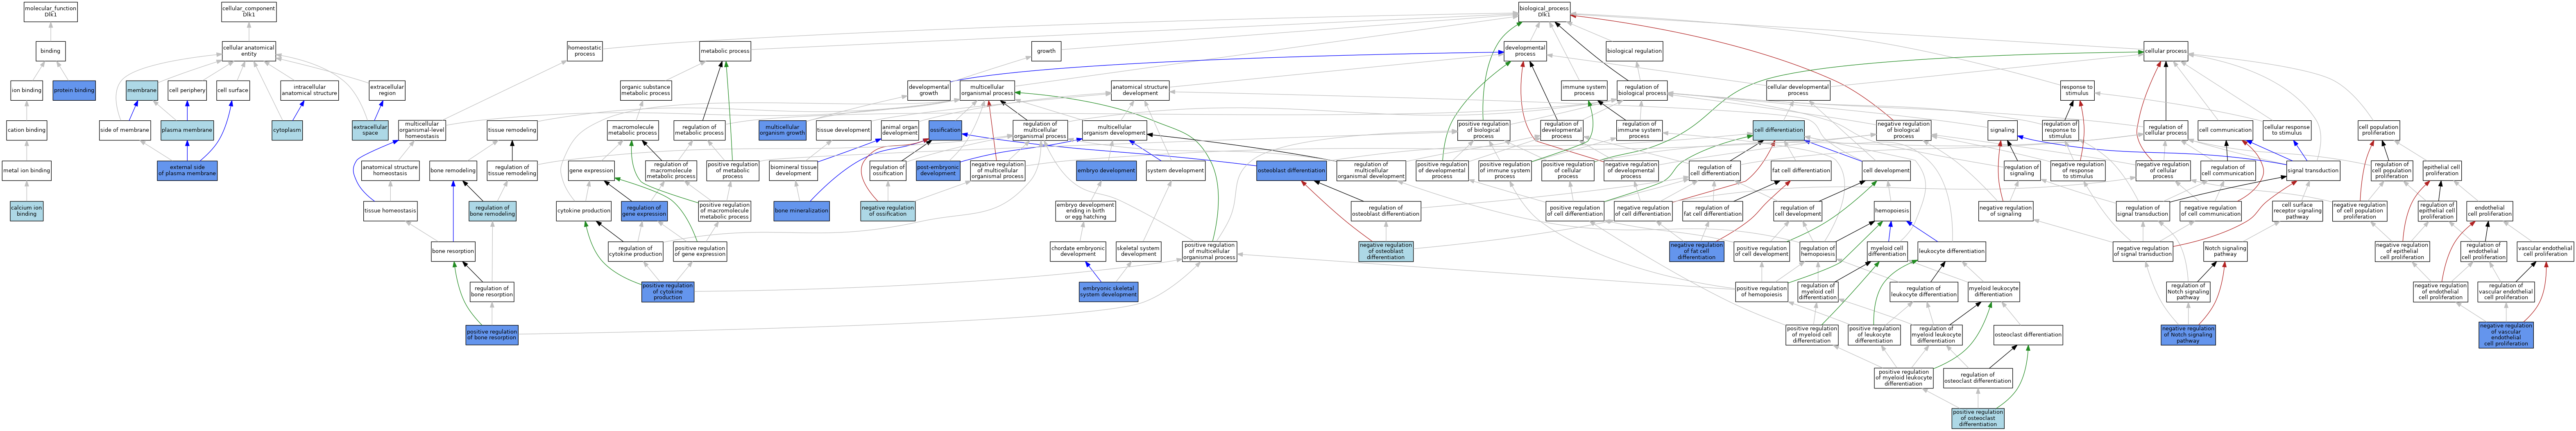Click the 'signaling' node
This screenshot has height=431, width=2576.
pyautogui.click(x=2002, y=130)
